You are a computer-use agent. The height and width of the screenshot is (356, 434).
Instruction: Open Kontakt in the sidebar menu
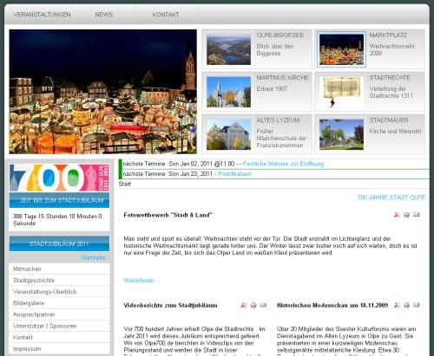[59, 337]
